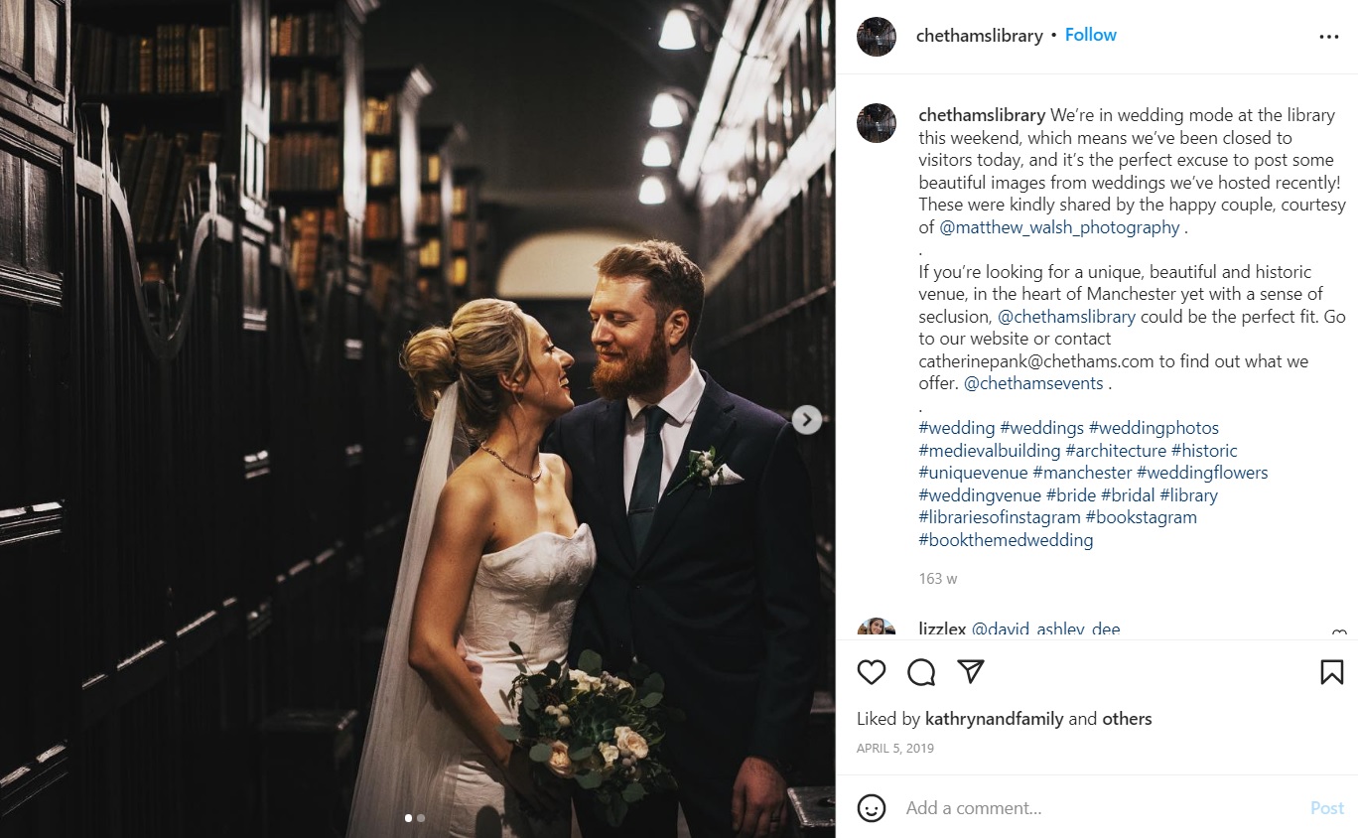1358x838 pixels.
Task: Open the #bookthemedwedding hashtag
Action: pos(1006,540)
